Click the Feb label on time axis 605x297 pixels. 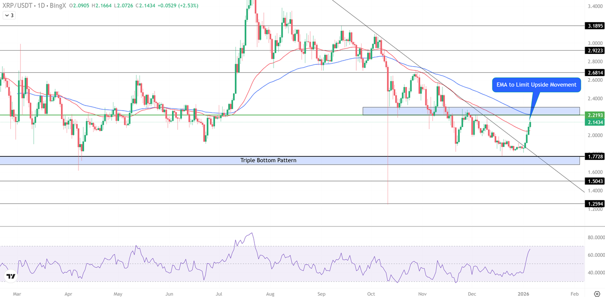click(574, 294)
